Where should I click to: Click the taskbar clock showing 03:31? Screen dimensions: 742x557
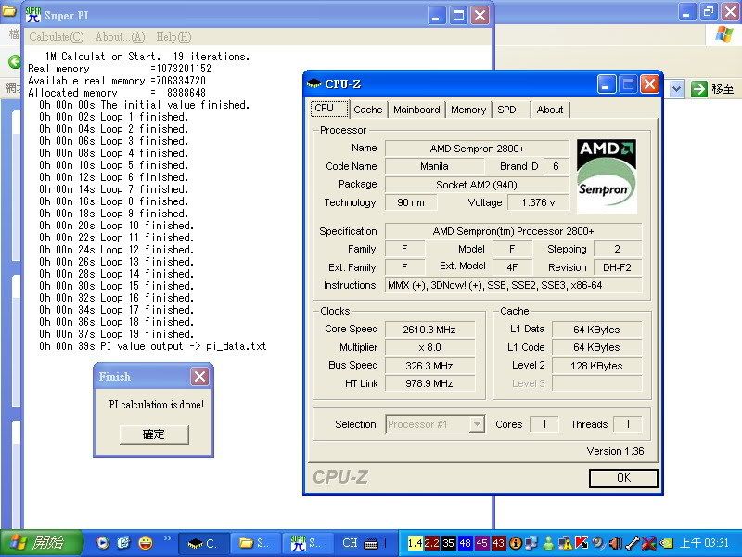[x=704, y=543]
